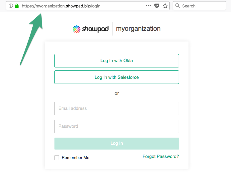
Task: Open the Forgot Password? link
Action: coord(161,156)
